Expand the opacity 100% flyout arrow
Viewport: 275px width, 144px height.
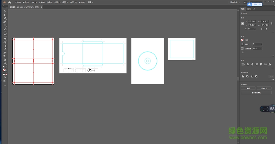point(261,48)
